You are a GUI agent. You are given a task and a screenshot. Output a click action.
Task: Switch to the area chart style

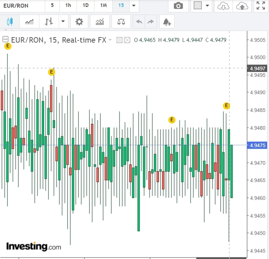tap(29, 22)
